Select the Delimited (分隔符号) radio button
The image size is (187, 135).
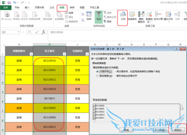tap(97, 71)
